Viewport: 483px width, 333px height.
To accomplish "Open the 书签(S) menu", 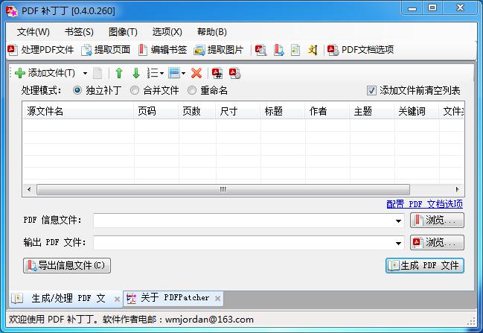I will pyautogui.click(x=79, y=32).
